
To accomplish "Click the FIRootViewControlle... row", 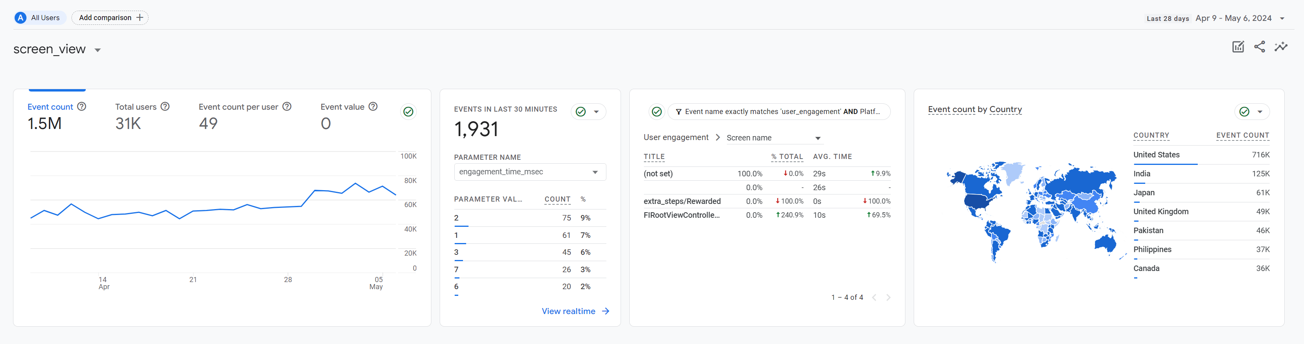I will (x=767, y=215).
